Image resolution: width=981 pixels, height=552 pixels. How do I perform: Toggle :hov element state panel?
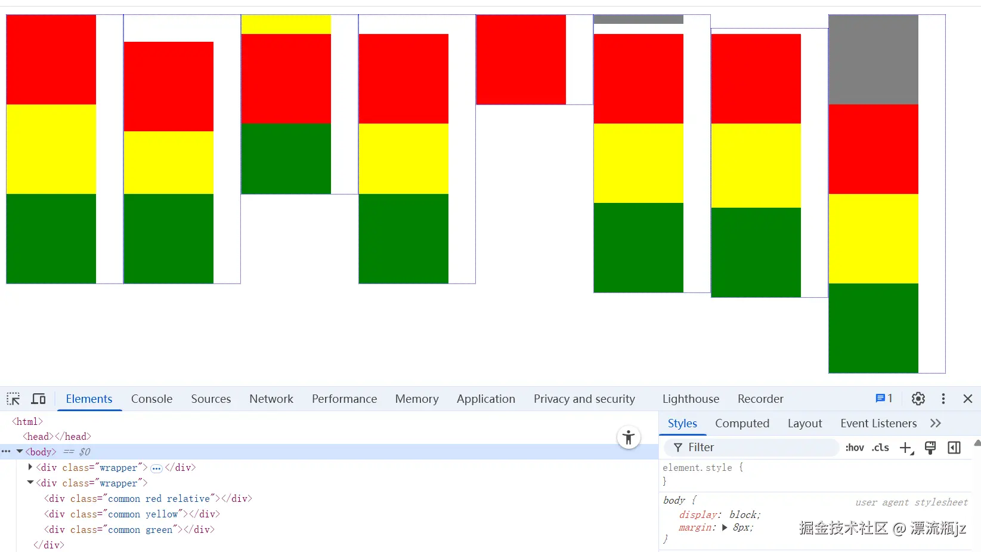[x=855, y=448]
